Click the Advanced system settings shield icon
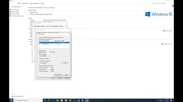The image size is (183, 102). click(x=10, y=16)
